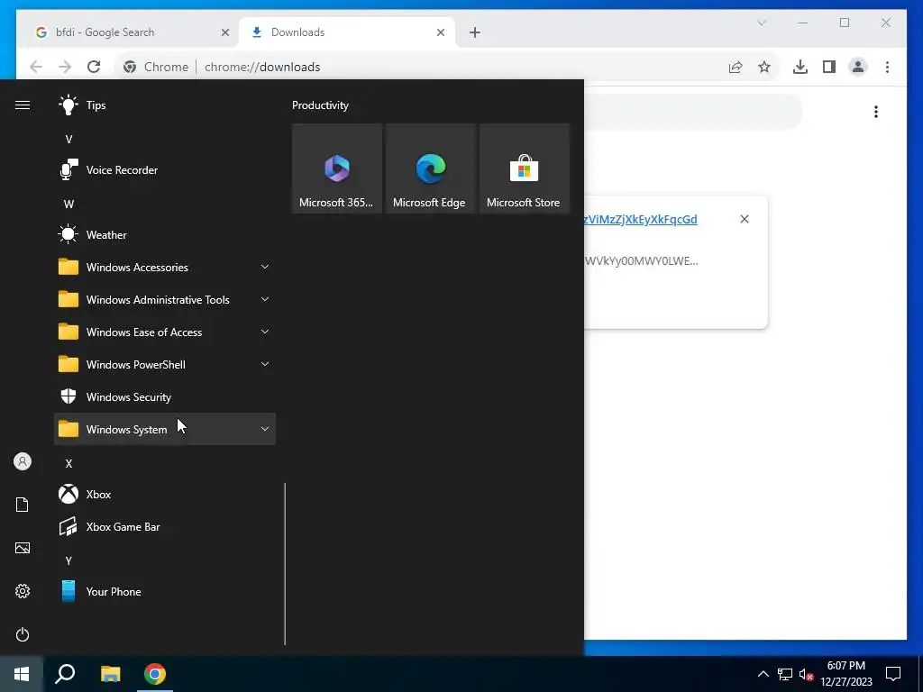Switch to Chrome in the taskbar

[x=155, y=674]
